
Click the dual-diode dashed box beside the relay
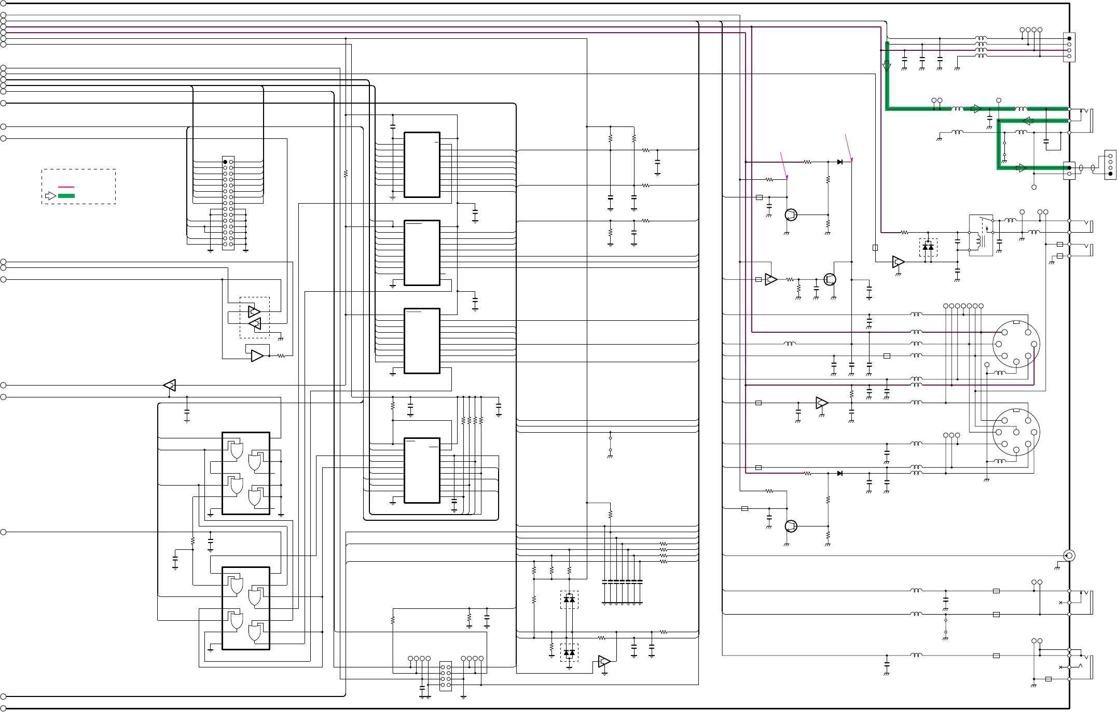coord(928,247)
